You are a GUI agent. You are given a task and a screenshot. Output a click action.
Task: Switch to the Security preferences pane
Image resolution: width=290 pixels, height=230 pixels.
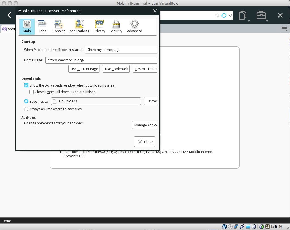116,26
